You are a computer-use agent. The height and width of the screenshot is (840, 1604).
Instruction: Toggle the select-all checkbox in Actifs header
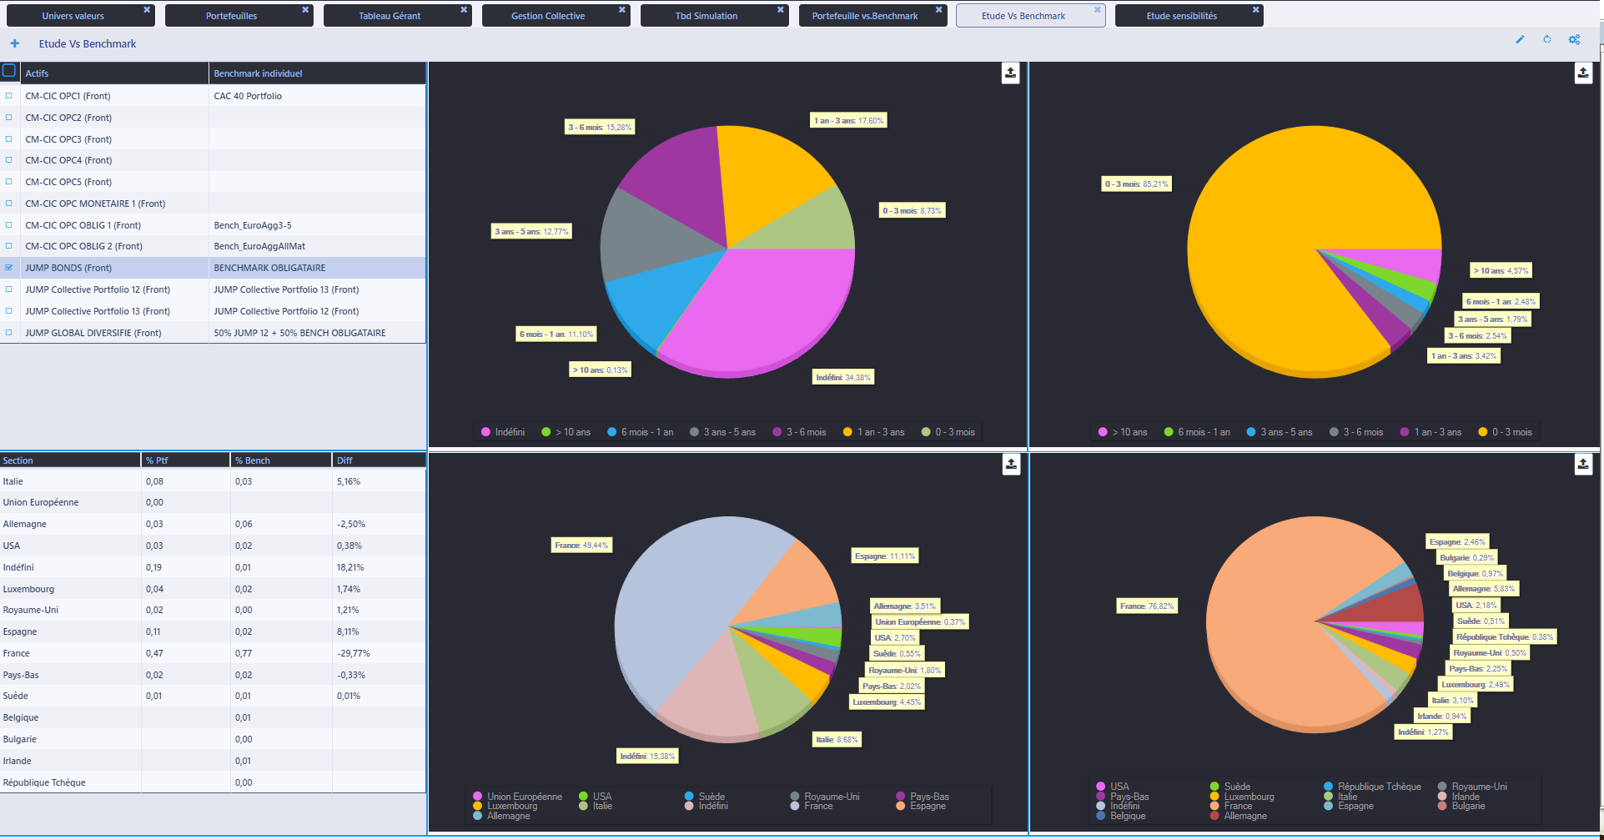[x=9, y=71]
